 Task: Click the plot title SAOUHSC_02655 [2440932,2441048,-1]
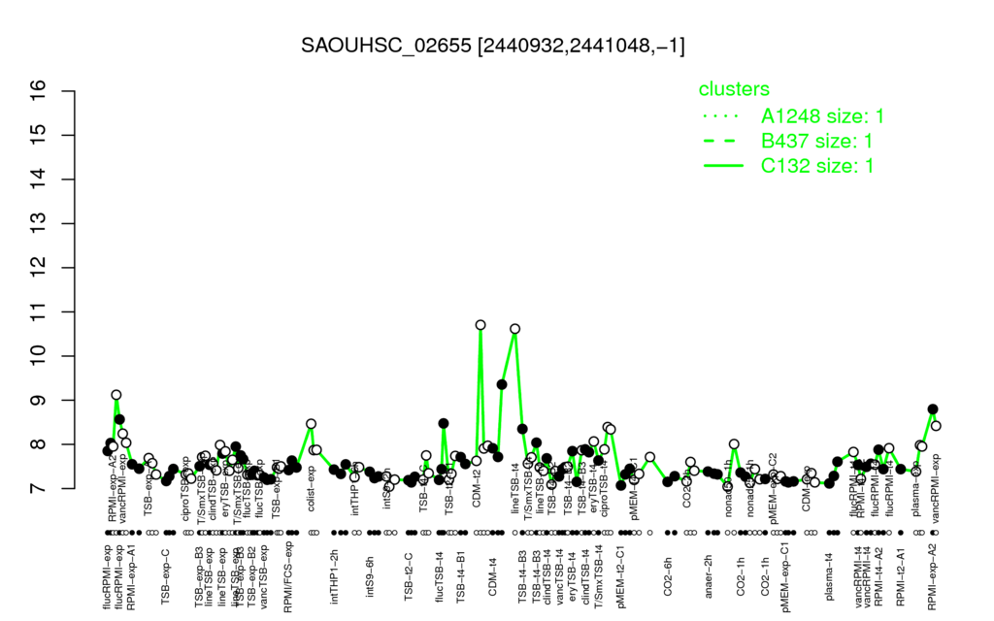492,46
